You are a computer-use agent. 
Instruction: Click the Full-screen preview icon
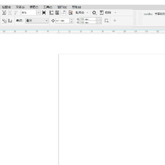[x=44, y=13]
